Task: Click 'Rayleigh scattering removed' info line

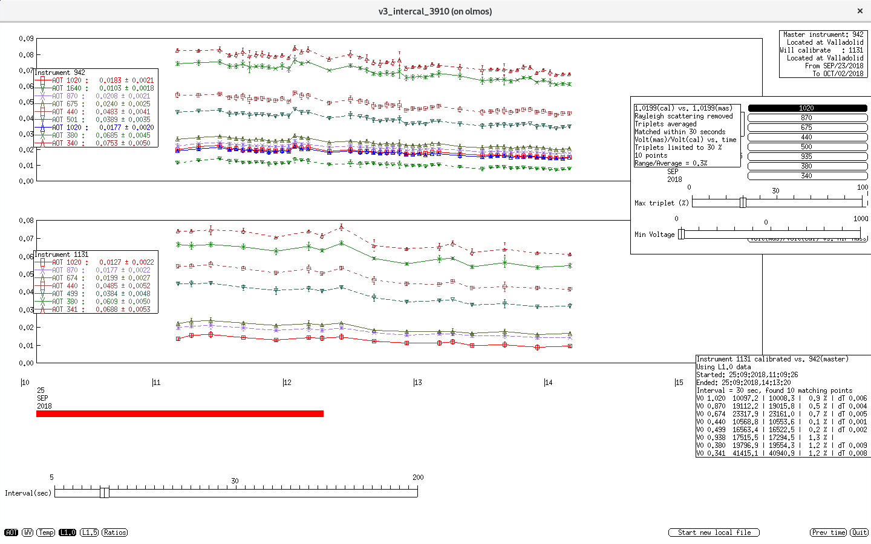Action: (x=683, y=116)
